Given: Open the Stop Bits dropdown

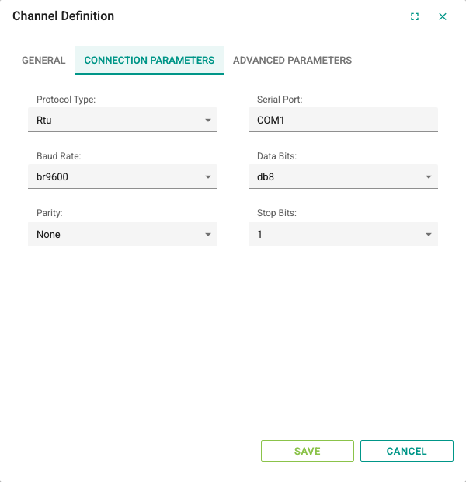Looking at the screenshot, I should [343, 234].
